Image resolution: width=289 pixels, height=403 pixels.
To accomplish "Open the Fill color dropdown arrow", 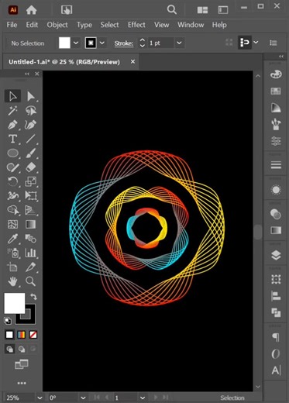I will coord(76,43).
